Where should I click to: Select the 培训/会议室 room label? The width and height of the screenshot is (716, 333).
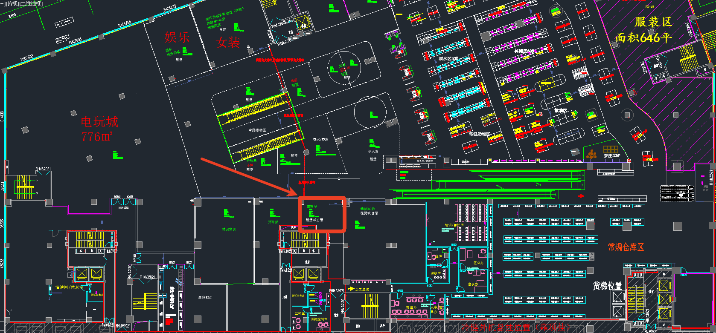[454, 225]
